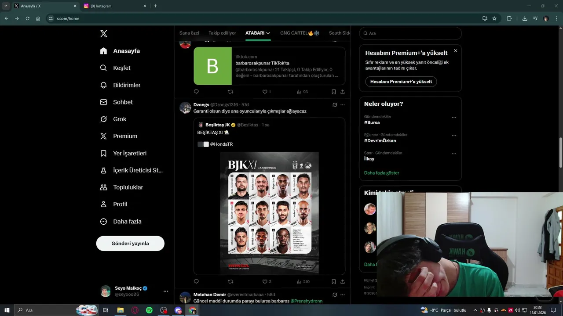The height and width of the screenshot is (316, 563).
Task: Switch to the GNG CARTEL tab
Action: (300, 33)
